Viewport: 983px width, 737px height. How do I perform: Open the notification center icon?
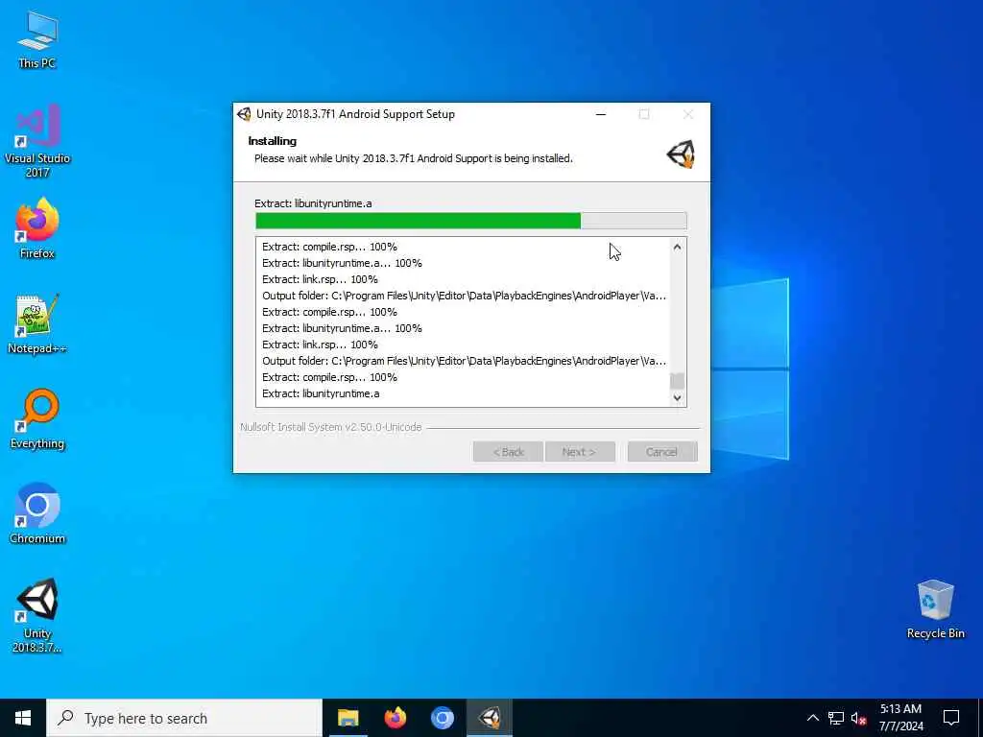[x=951, y=718]
